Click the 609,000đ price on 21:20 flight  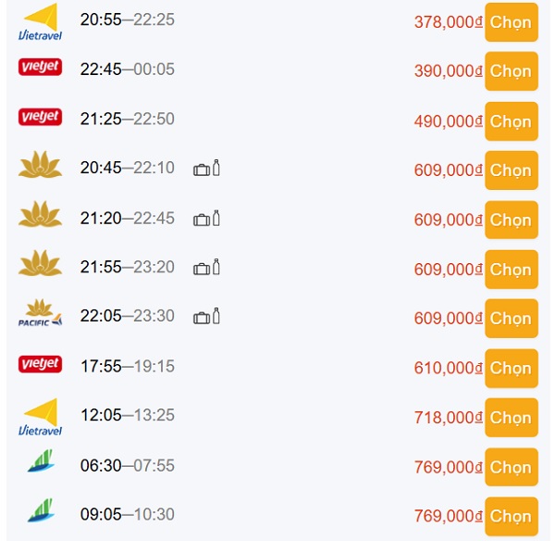[448, 220]
